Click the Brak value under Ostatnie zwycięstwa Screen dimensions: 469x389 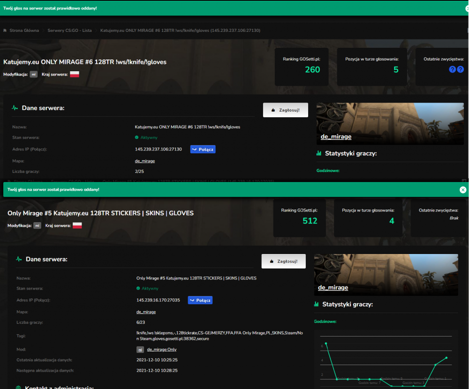point(454,218)
